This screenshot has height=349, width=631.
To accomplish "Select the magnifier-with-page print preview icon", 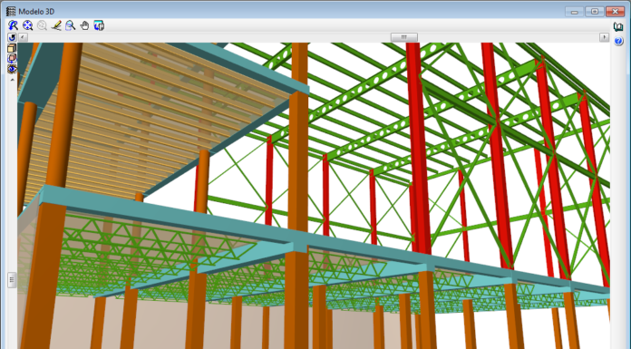I will pyautogui.click(x=71, y=25).
